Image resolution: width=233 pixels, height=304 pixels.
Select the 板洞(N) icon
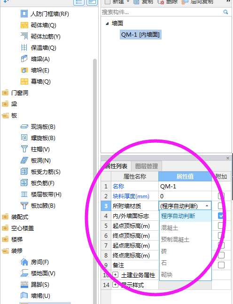tap(24, 160)
